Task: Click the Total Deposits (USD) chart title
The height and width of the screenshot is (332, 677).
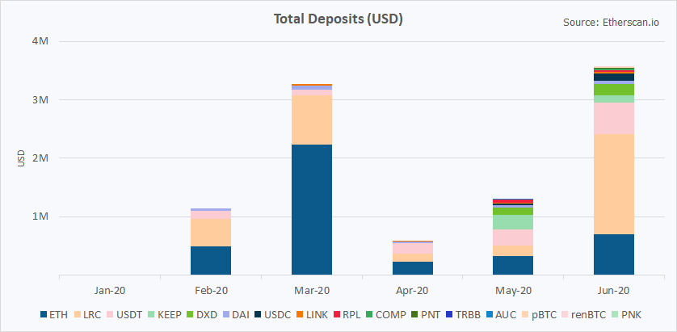Action: [338, 19]
